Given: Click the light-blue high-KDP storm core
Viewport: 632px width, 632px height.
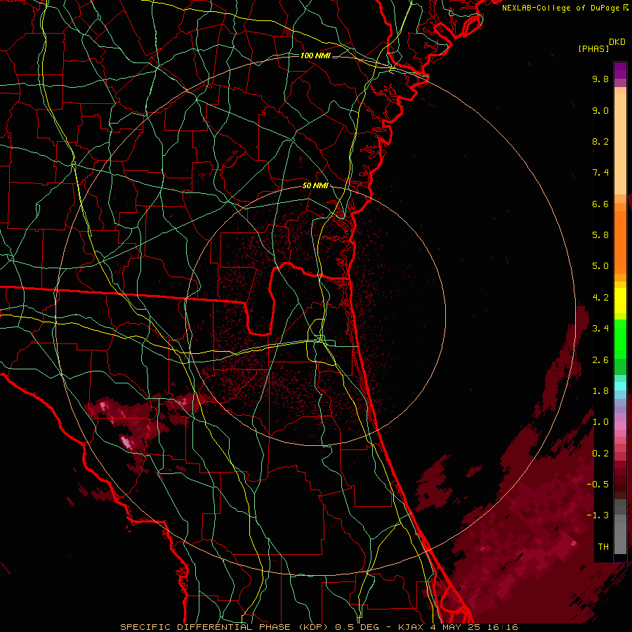Looking at the screenshot, I should point(126,442).
